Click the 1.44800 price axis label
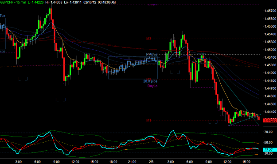Image resolution: width=277 pixels, height=164 pixels. click(270, 81)
